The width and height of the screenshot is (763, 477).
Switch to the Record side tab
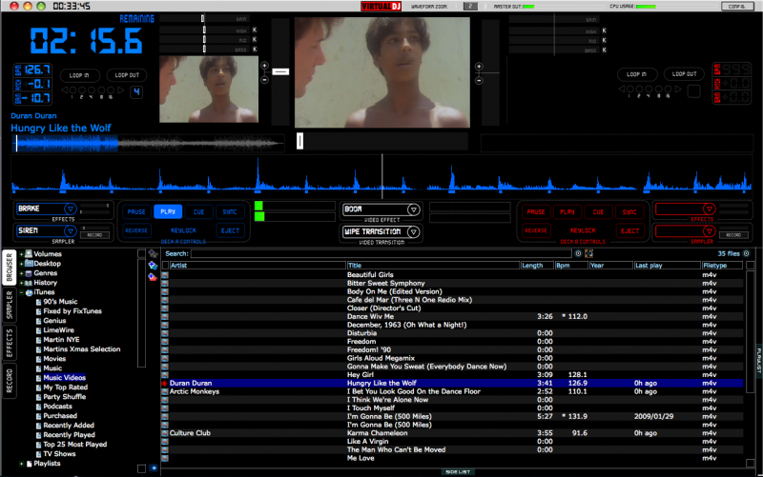(x=10, y=381)
